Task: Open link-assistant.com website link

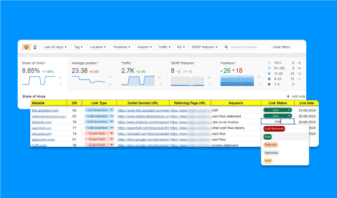Action: (45, 110)
